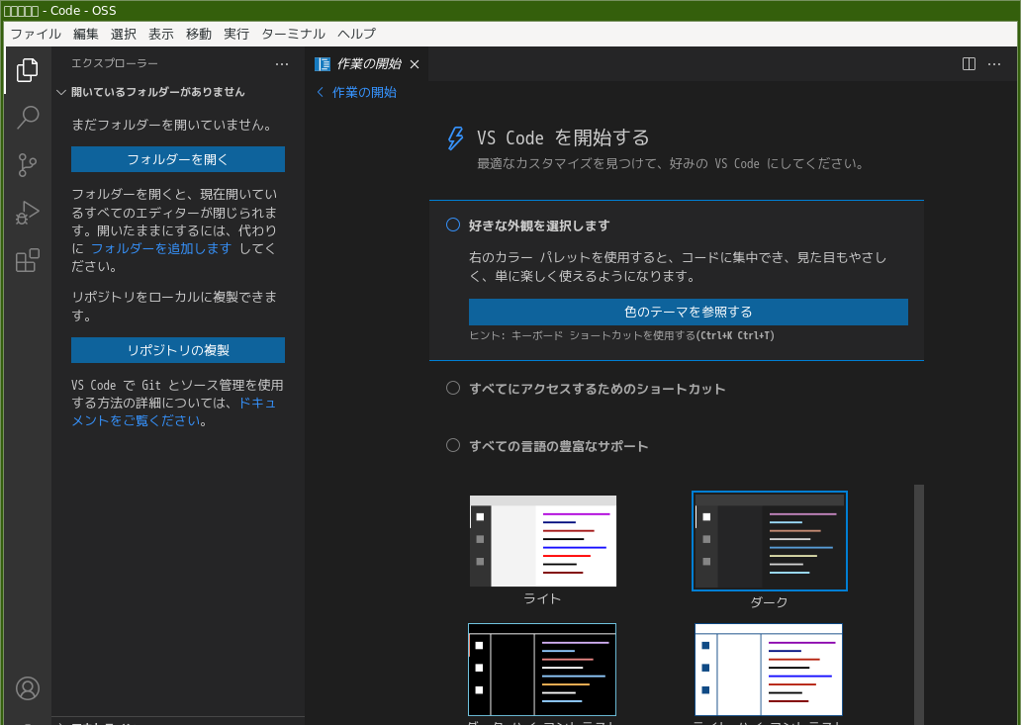Open the 選択 menu
Screen dimensions: 1021x725
(124, 34)
